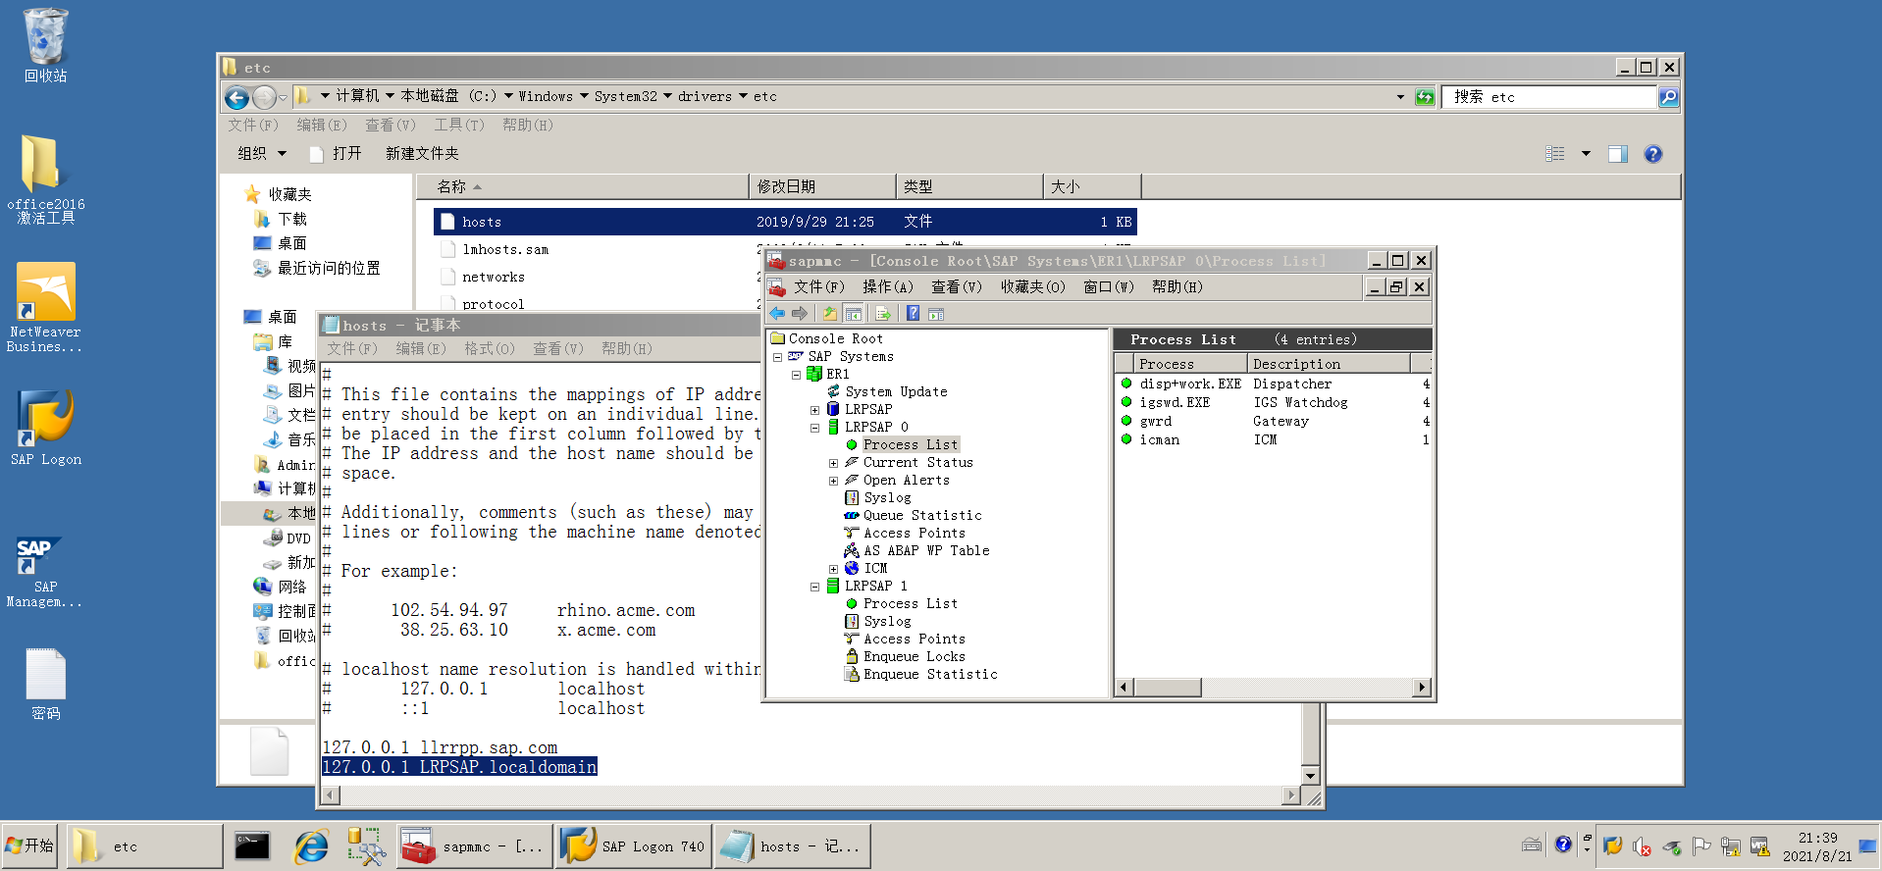Switch to SAP Logon 740 taskbar button
The height and width of the screenshot is (871, 1882).
tap(632, 845)
